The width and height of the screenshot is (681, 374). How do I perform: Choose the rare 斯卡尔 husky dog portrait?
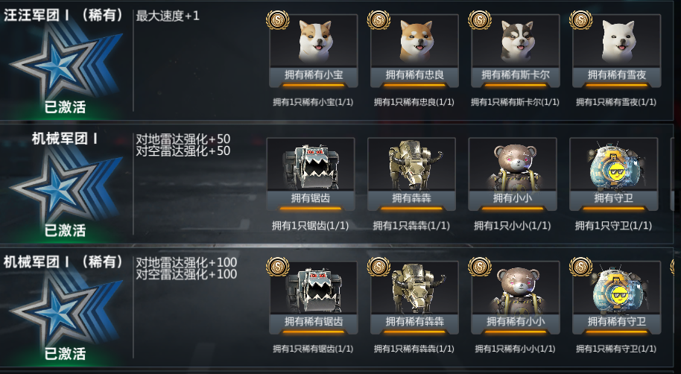coord(516,41)
